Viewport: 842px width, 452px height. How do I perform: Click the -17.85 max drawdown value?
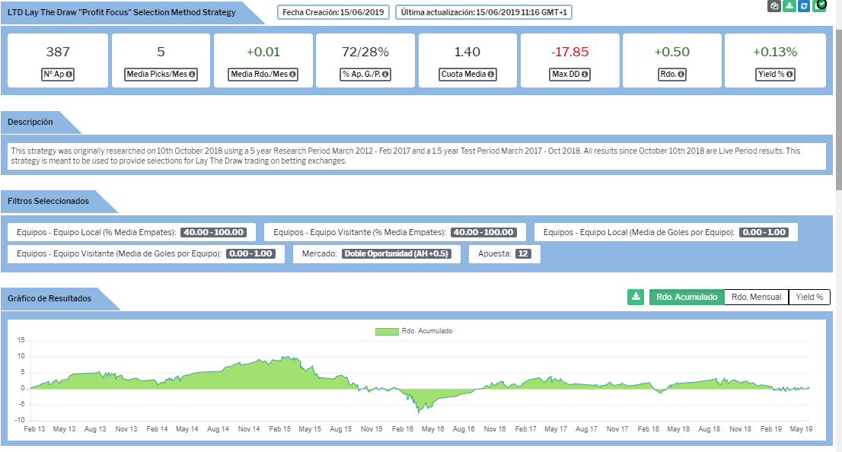click(x=569, y=52)
